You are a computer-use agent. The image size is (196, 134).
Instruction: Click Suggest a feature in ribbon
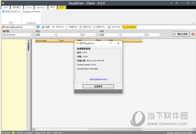click(31, 12)
